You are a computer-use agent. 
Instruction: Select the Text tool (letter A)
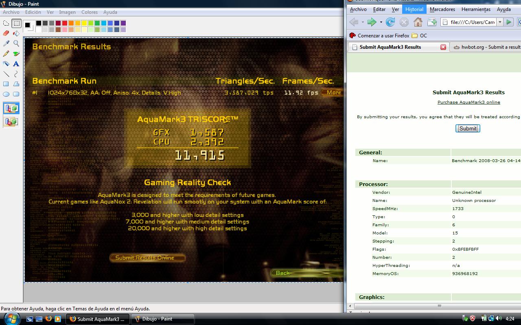point(16,64)
